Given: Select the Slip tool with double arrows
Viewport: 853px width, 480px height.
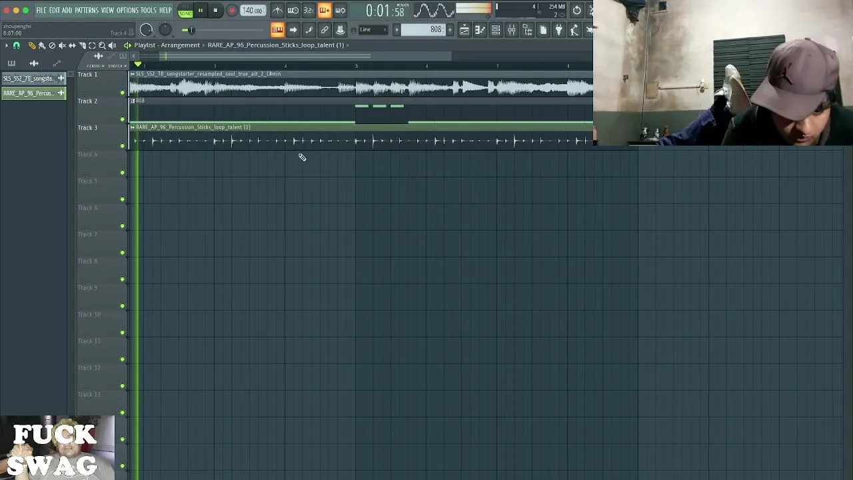Looking at the screenshot, I should [72, 45].
